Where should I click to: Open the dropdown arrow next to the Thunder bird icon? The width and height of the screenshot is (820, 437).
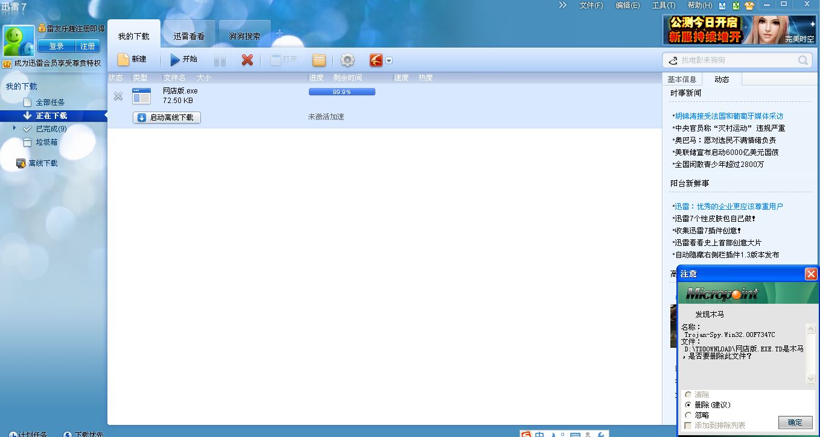pyautogui.click(x=389, y=60)
